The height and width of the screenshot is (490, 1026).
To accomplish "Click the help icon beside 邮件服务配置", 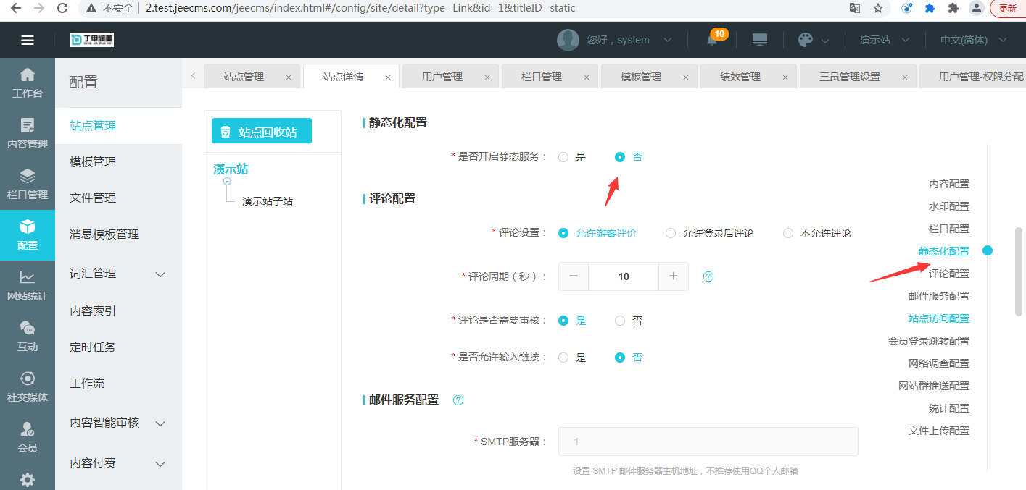I will [x=458, y=400].
